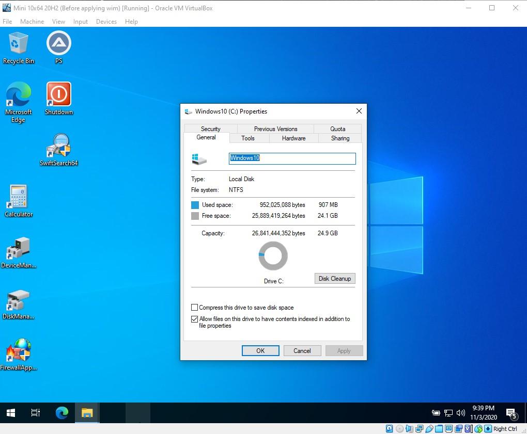Open the Action Center notifications icon
The width and height of the screenshot is (527, 434).
[512, 413]
